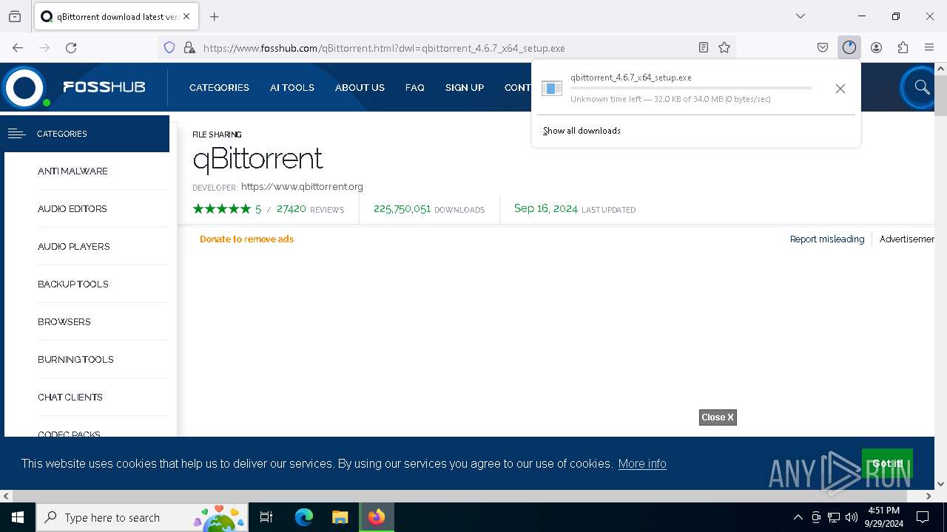The image size is (947, 532).
Task: Go to SIGN UP page
Action: 464,87
